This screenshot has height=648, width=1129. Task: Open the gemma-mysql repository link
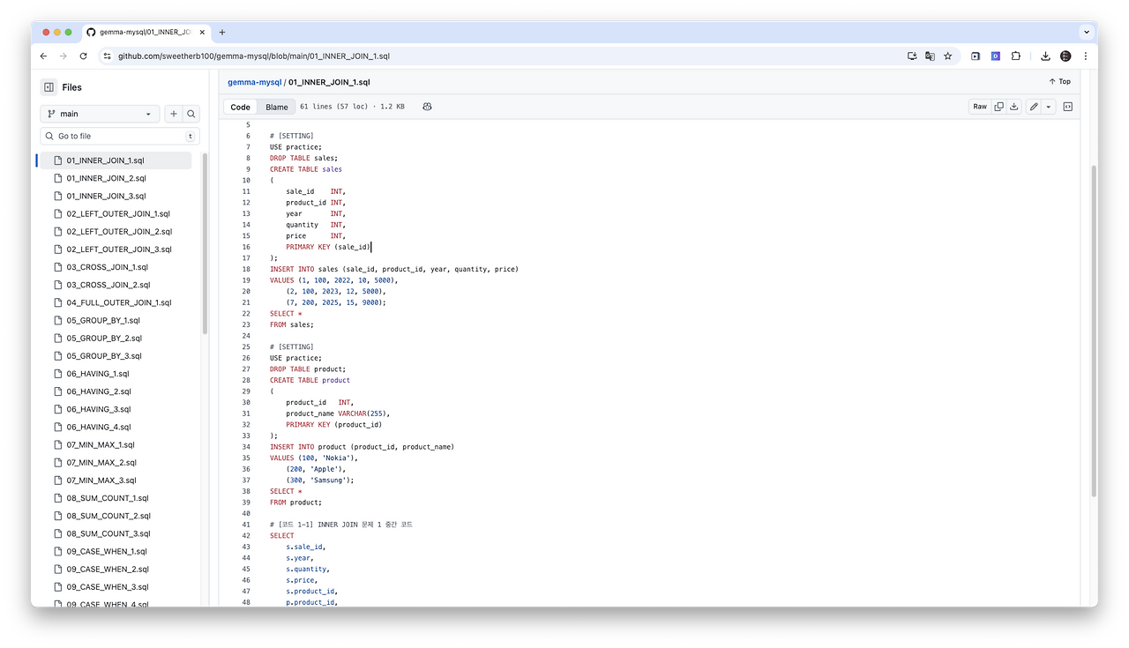254,82
